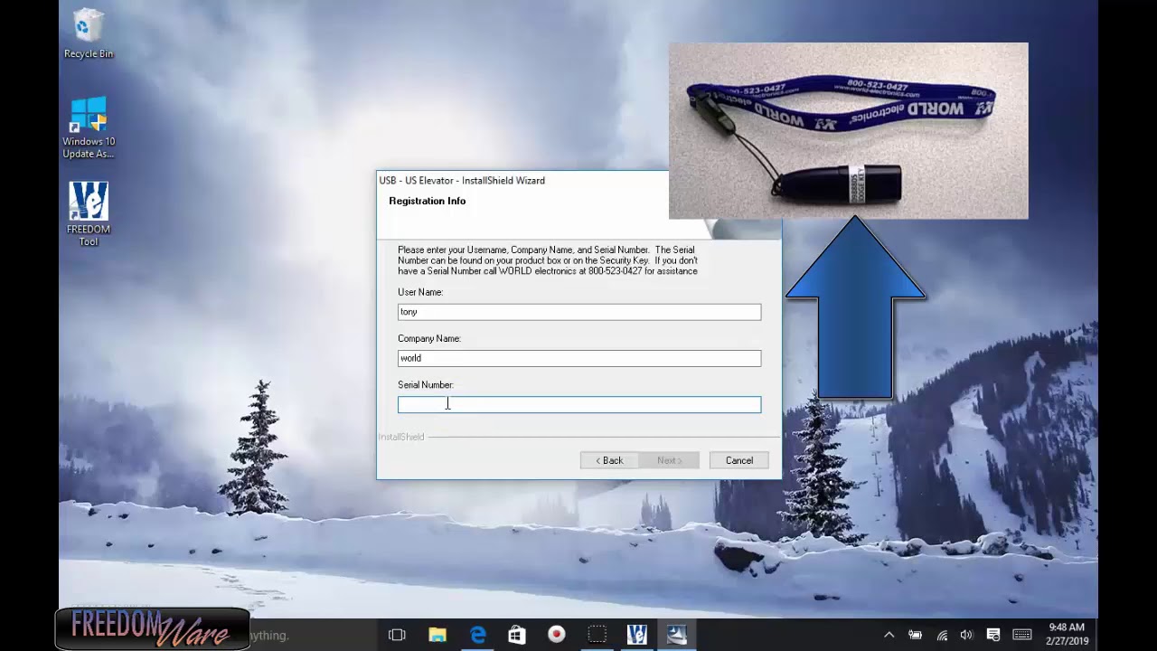Click the red record button taskbar icon
This screenshot has height=651, width=1157.
557,635
